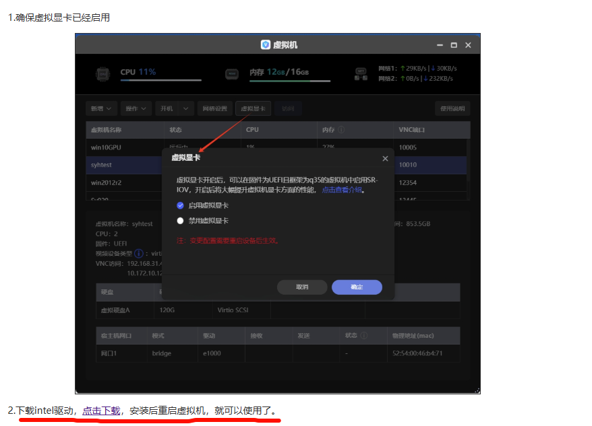Close the 虚拟显卡 dialog
The height and width of the screenshot is (426, 592).
(x=385, y=159)
